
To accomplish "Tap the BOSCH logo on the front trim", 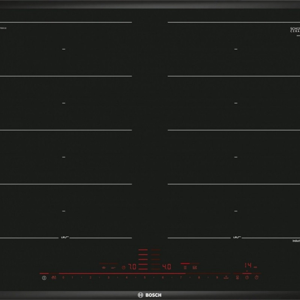I will tap(150, 295).
